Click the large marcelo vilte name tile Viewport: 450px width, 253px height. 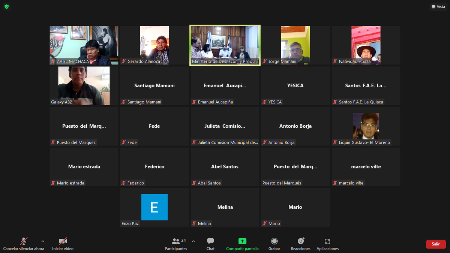click(x=366, y=167)
